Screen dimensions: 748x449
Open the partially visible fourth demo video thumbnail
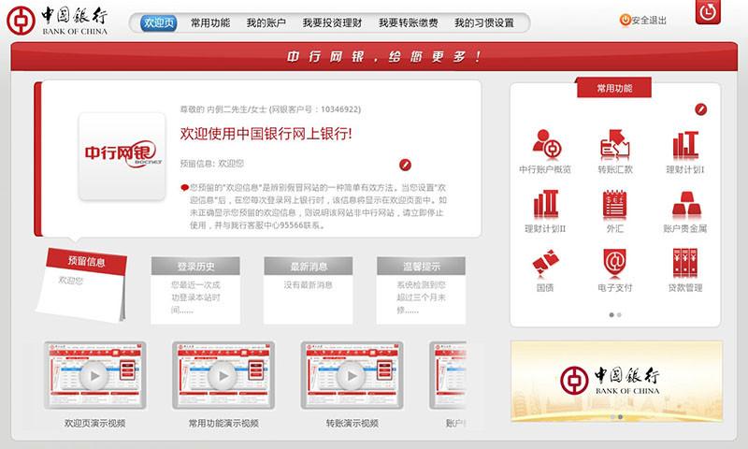click(448, 375)
